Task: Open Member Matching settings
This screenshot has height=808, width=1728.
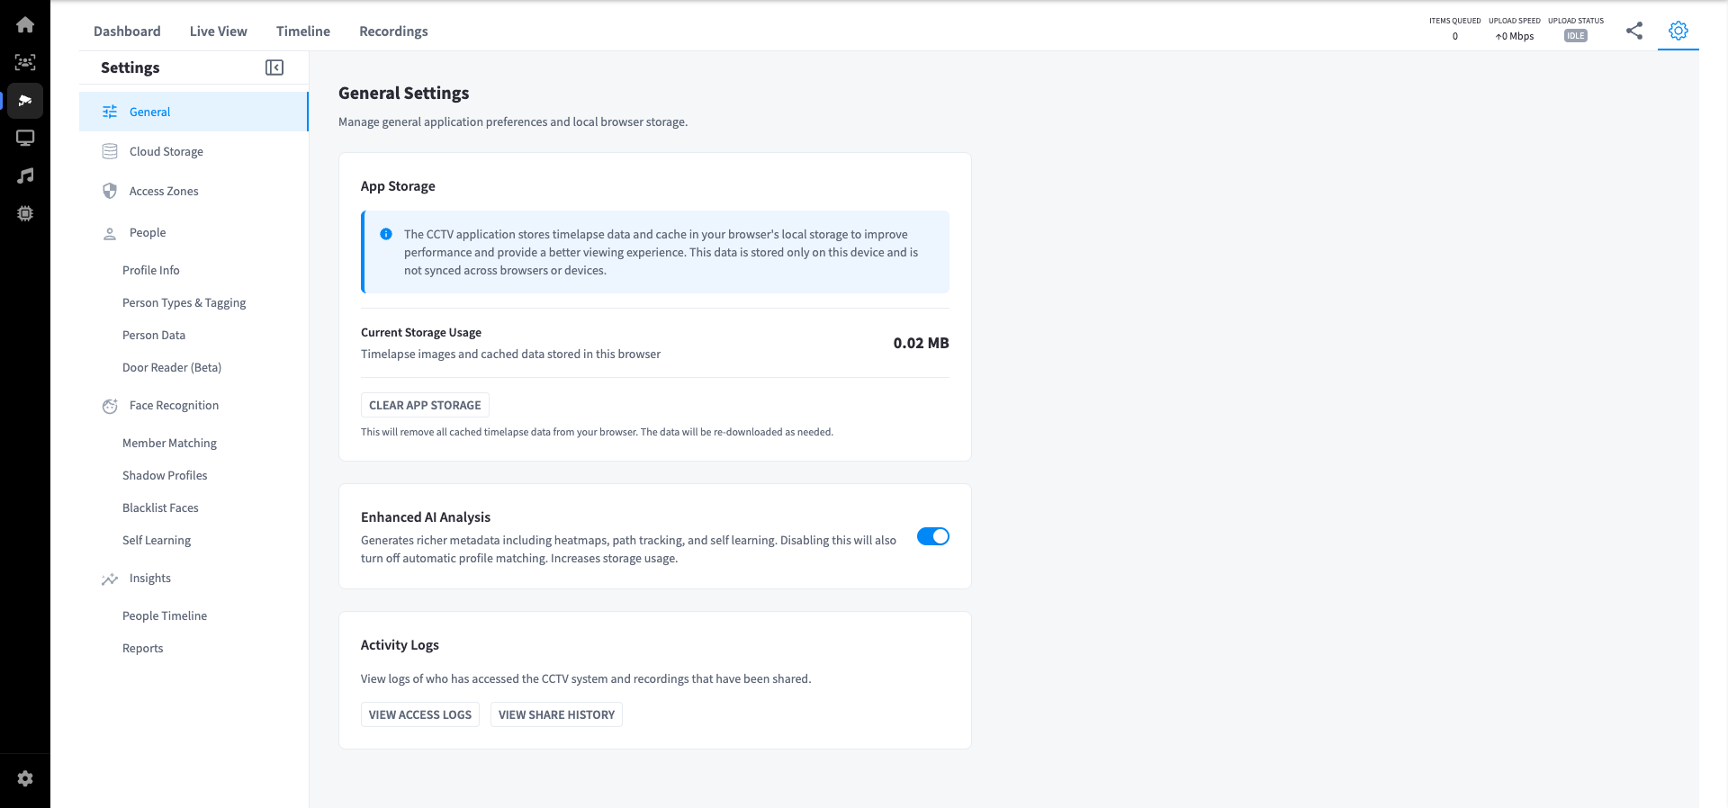Action: [170, 443]
